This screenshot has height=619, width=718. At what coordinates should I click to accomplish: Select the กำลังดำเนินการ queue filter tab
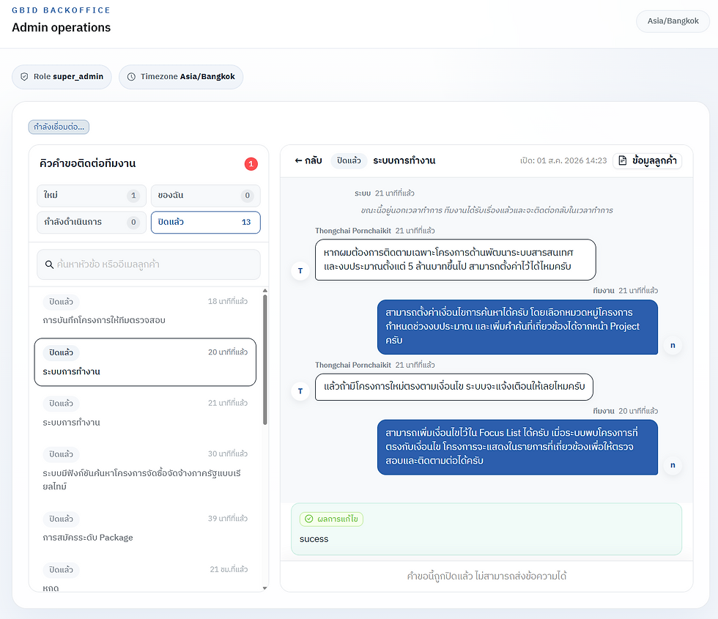click(x=92, y=223)
